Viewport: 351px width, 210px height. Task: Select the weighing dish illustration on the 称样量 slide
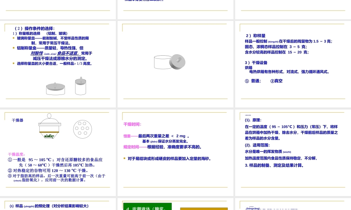(x=170, y=62)
